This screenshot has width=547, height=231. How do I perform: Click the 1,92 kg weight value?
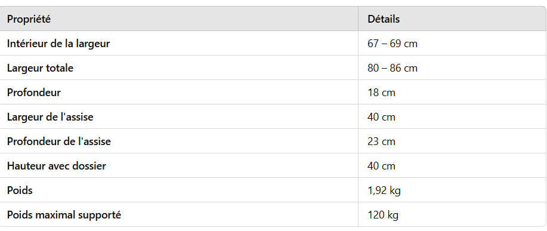pos(384,190)
